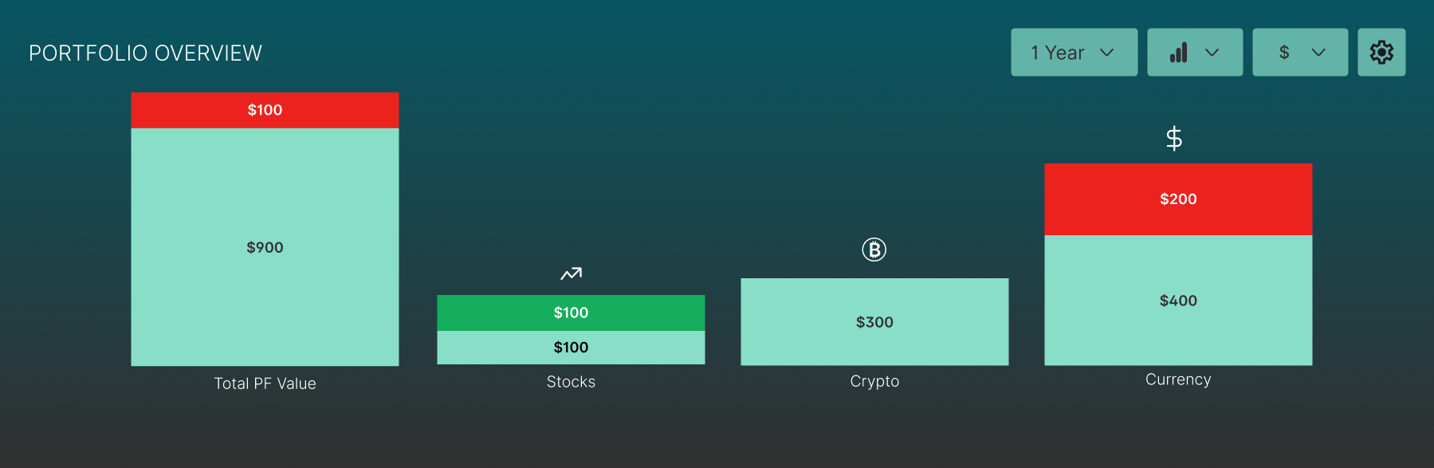Screen dimensions: 1434x468
Task: Click the light $100 Stocks base segment
Action: 571,348
